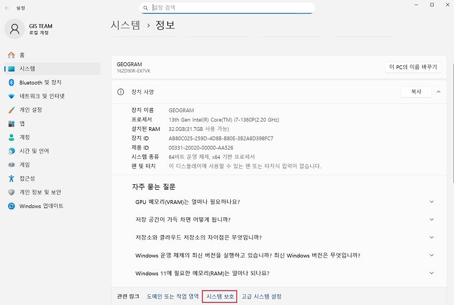Click the info icon beside 장치 사양
The image size is (454, 305).
pos(121,92)
